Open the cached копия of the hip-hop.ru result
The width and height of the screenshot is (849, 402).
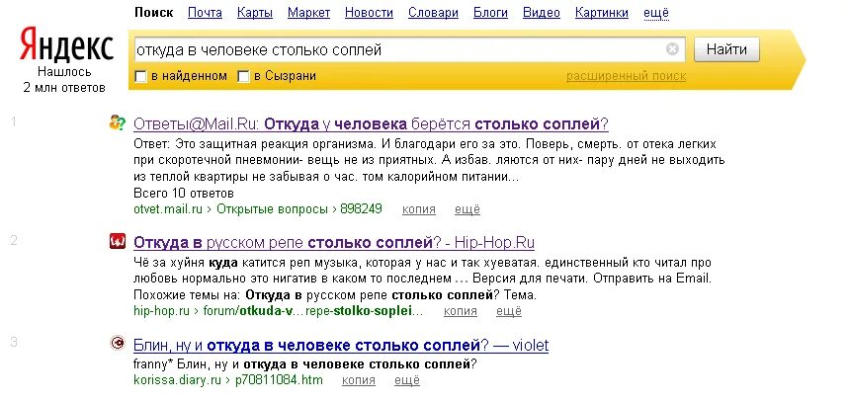tap(461, 311)
